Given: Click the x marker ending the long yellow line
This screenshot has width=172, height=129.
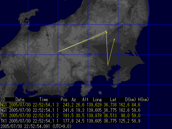Looking at the screenshot, I should click(x=107, y=33).
